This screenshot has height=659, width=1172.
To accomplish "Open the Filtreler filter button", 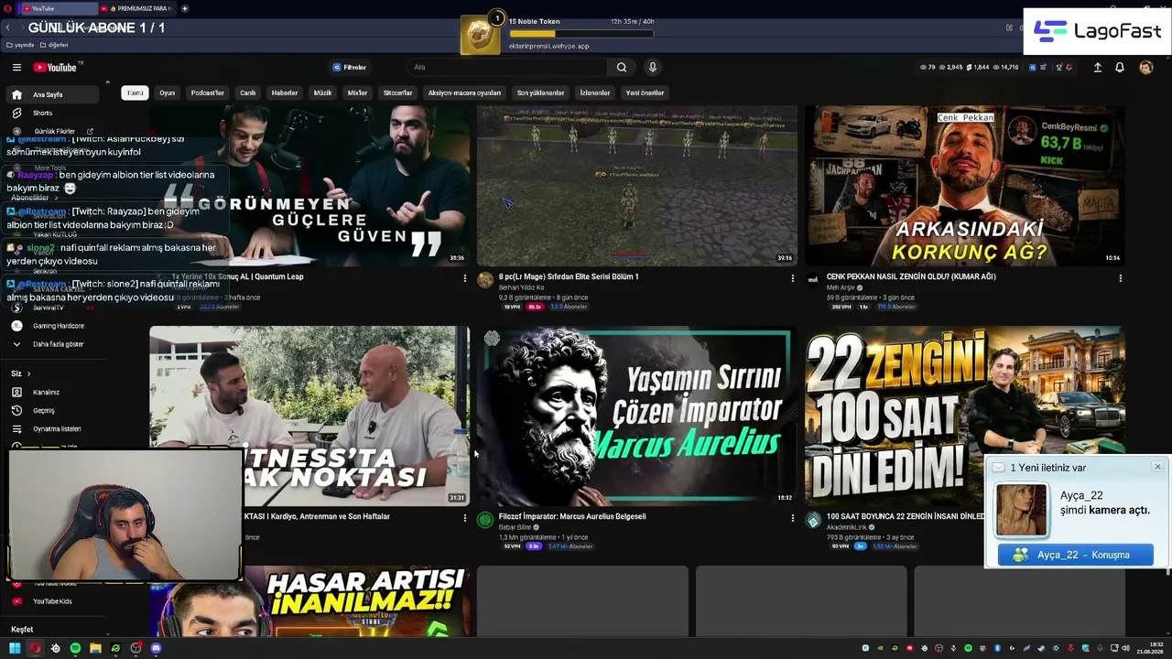I will tap(350, 67).
